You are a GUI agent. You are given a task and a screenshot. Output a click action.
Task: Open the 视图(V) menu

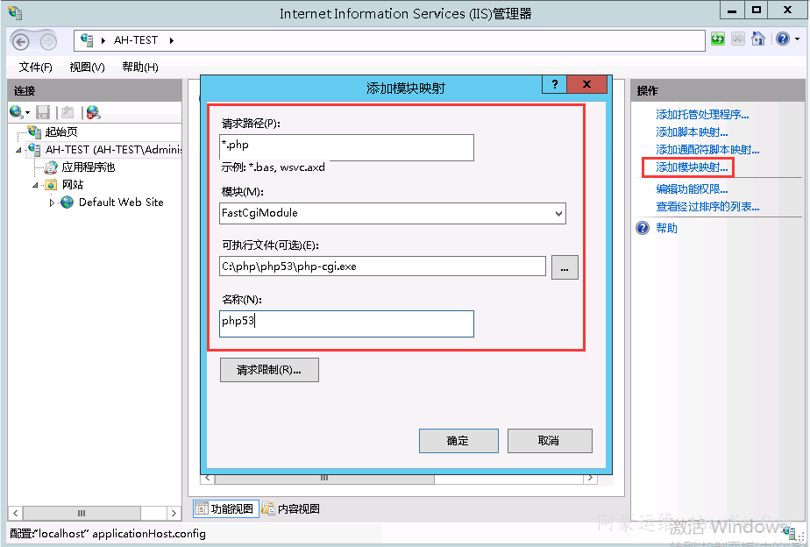87,67
